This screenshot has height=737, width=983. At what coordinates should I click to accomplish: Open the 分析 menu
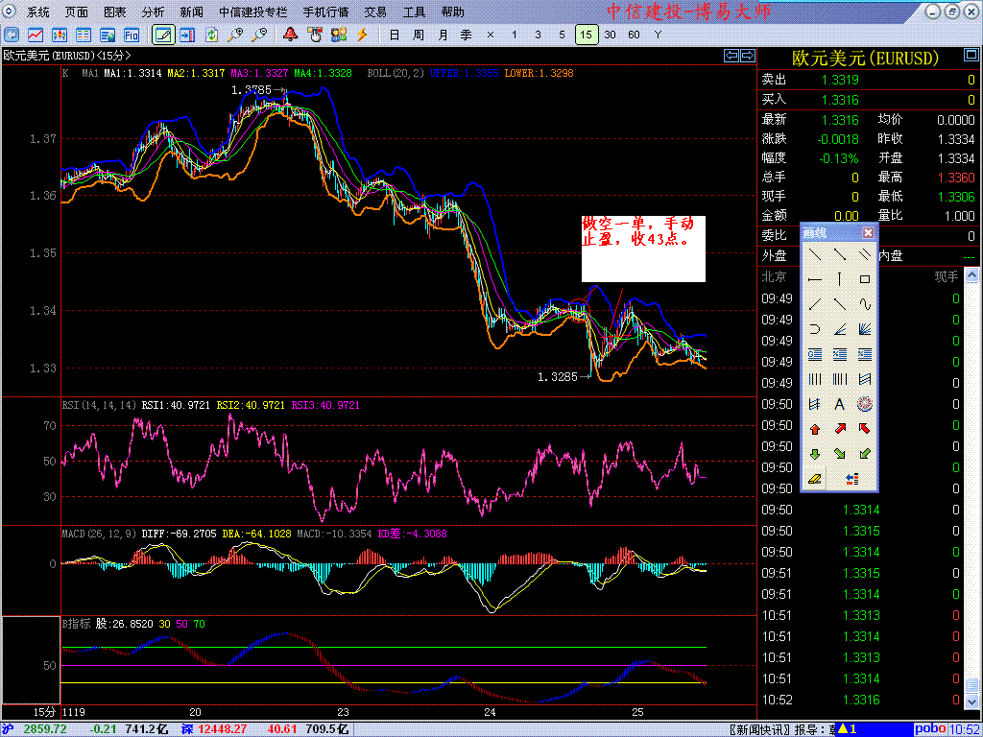tap(153, 12)
